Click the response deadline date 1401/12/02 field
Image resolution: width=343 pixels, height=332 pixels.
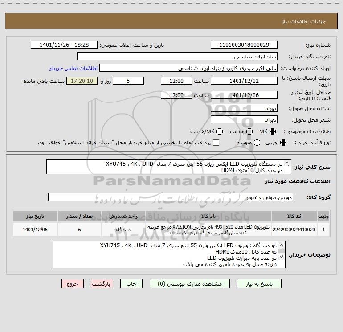click(244, 81)
